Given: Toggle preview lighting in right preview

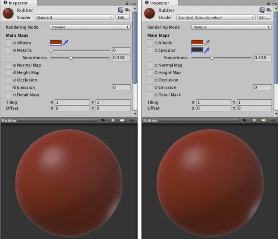Looking at the screenshot, I should [264, 120].
